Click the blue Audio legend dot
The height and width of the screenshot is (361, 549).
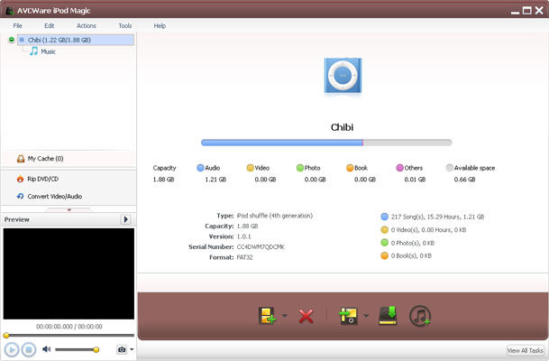pos(200,168)
